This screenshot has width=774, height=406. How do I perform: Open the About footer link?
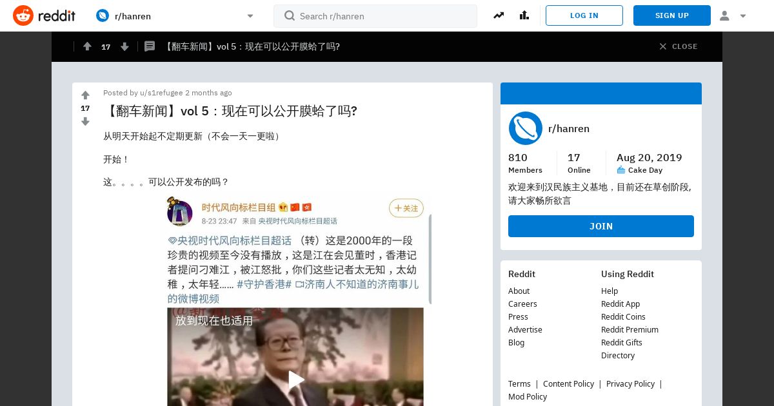click(x=519, y=291)
